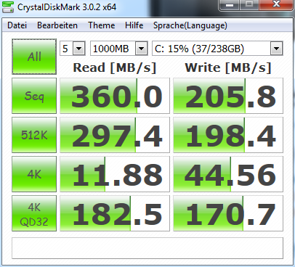Run the Seq benchmark test
This screenshot has width=295, height=267.
tap(34, 96)
